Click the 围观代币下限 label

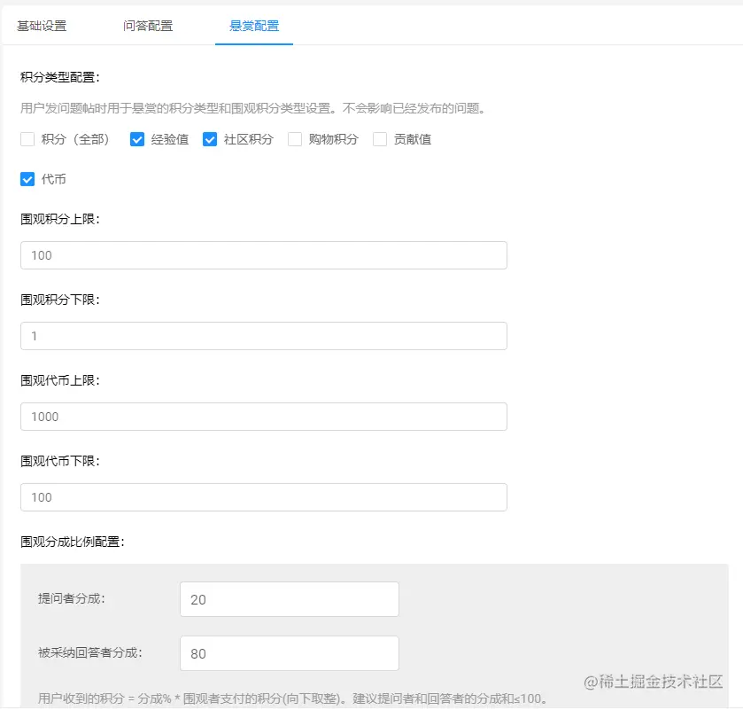point(60,461)
